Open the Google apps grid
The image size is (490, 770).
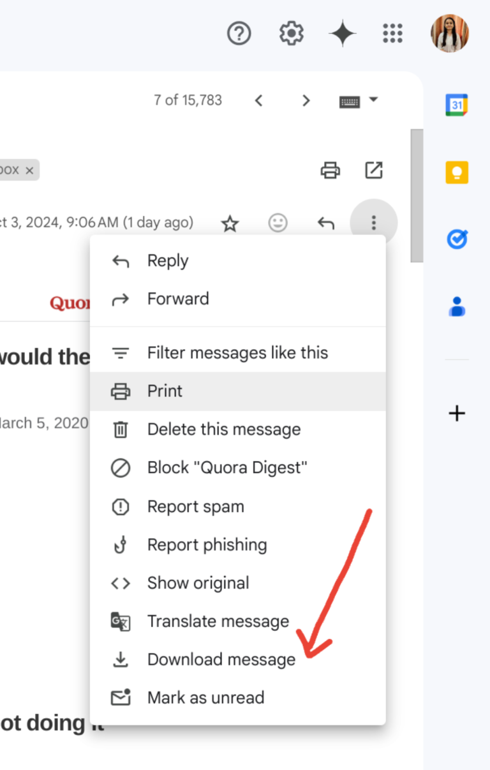392,34
